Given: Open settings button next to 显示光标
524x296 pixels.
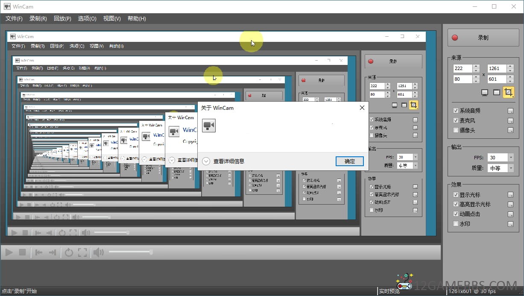Looking at the screenshot, I should point(510,195).
